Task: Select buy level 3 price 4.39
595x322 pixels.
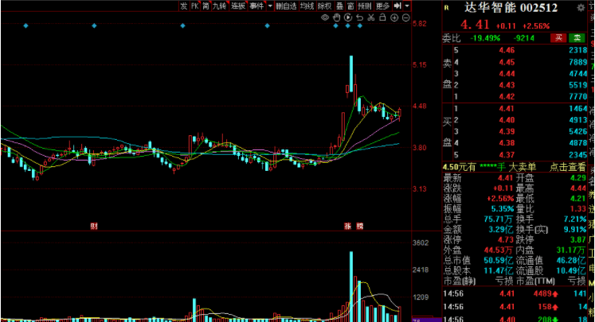Action: pyautogui.click(x=507, y=131)
